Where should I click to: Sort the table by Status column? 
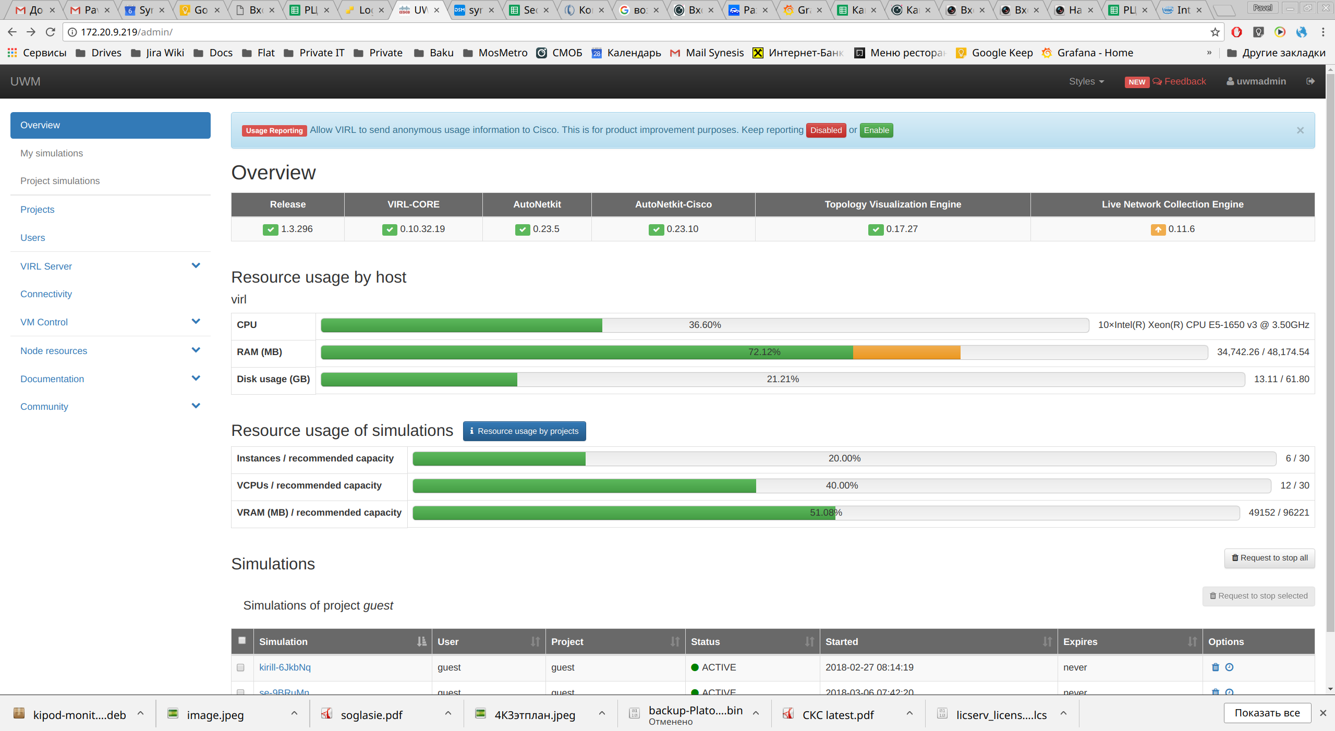[x=809, y=642]
